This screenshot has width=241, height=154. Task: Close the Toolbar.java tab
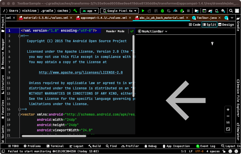(220, 18)
